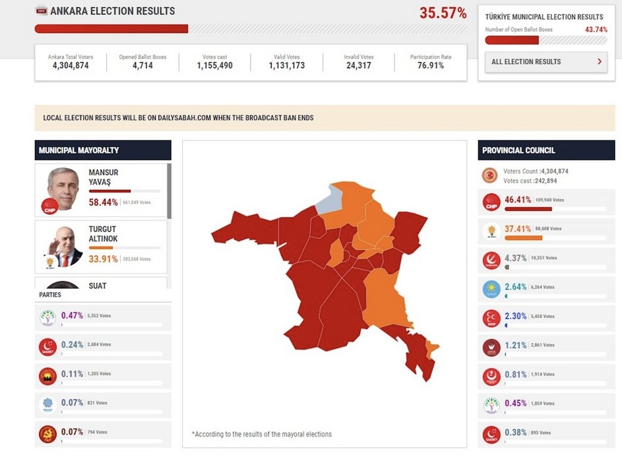The image size is (622, 457).
Task: Click the Ankara results red progress bar
Action: click(x=111, y=29)
